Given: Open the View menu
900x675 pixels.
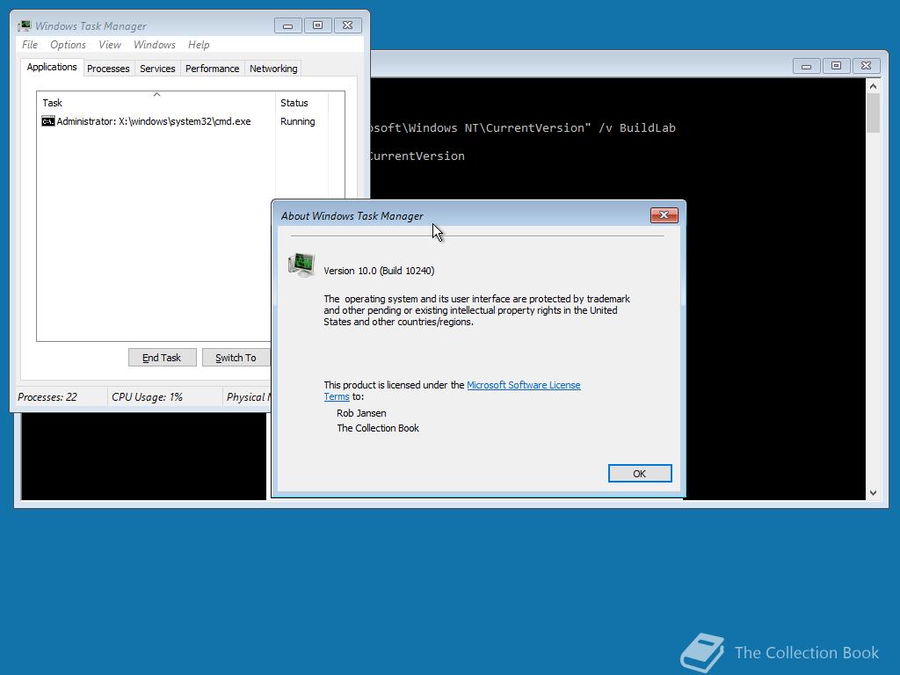Looking at the screenshot, I should coord(110,45).
